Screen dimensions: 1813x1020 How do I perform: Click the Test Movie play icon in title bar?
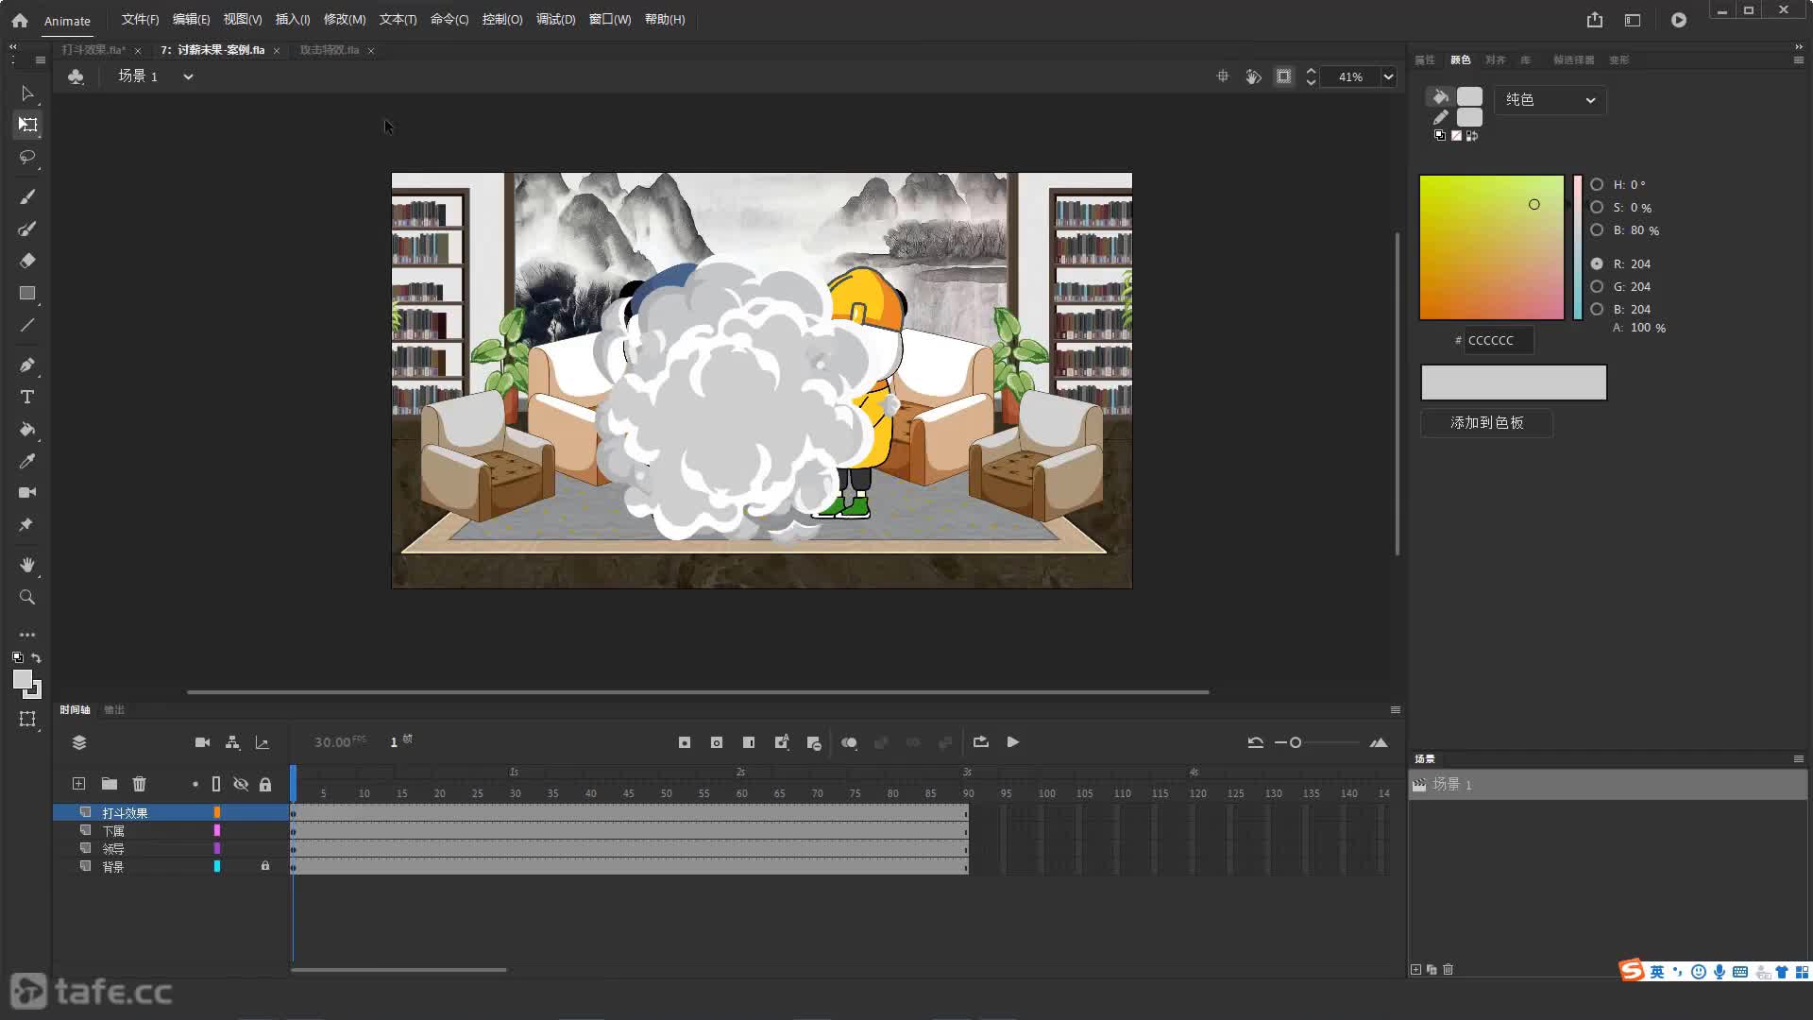click(1679, 20)
